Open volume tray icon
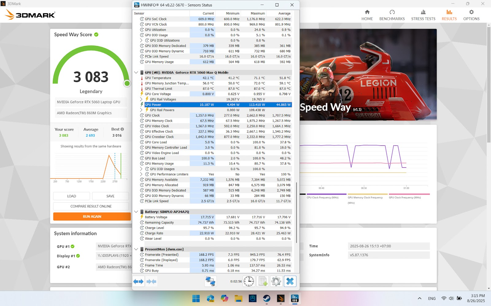 click(451, 298)
